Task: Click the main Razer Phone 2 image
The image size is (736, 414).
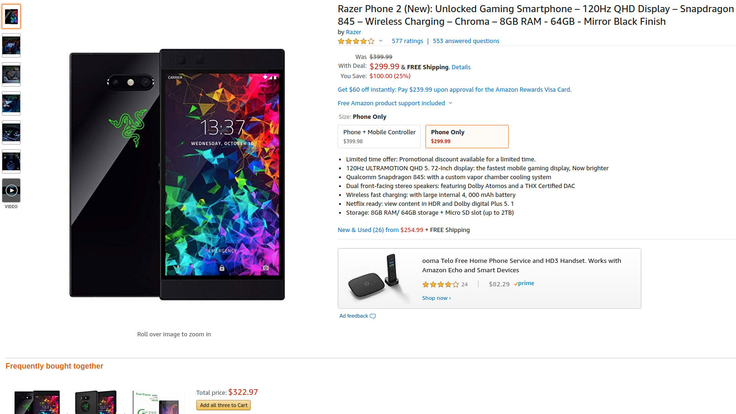Action: [x=177, y=174]
